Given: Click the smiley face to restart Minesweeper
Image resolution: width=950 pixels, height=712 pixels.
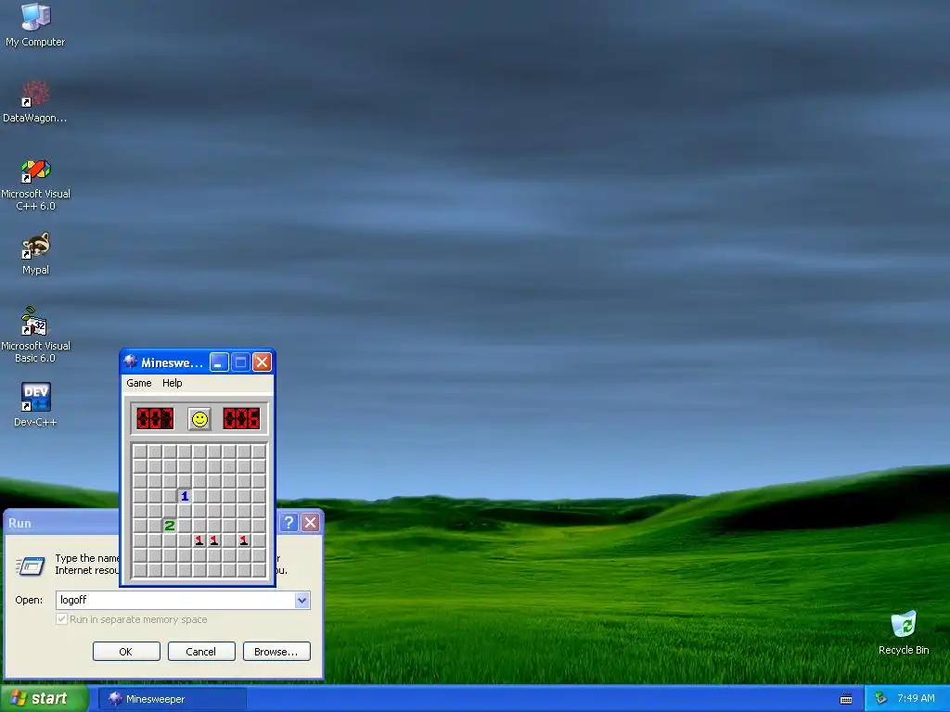Looking at the screenshot, I should pyautogui.click(x=199, y=419).
